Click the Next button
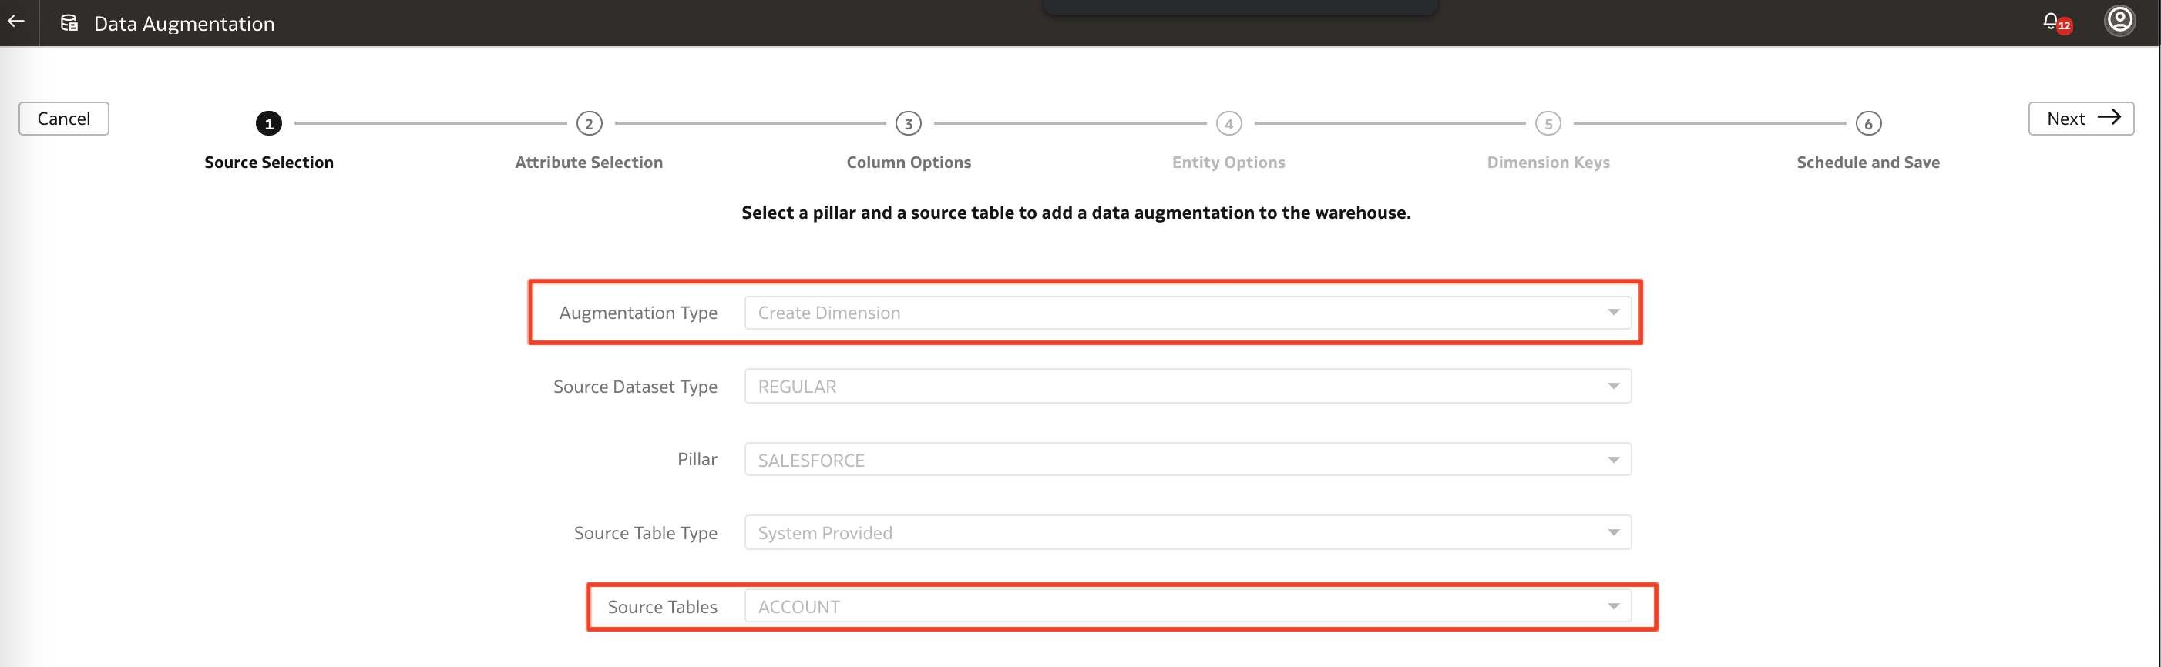The height and width of the screenshot is (667, 2161). coord(2082,118)
